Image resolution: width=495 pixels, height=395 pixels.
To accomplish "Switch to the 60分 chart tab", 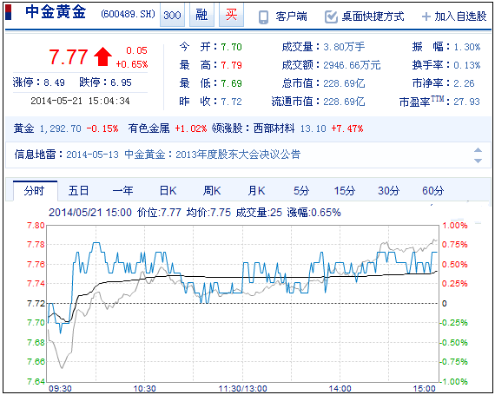I will click(432, 191).
